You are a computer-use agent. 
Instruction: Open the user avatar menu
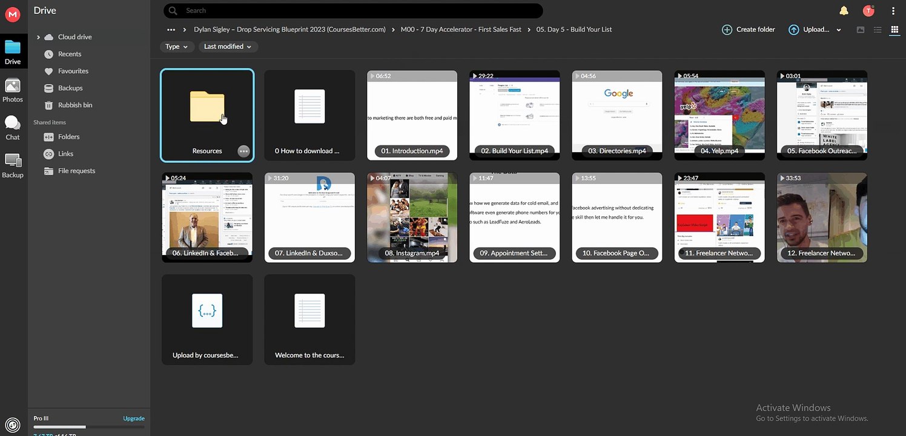pyautogui.click(x=868, y=11)
